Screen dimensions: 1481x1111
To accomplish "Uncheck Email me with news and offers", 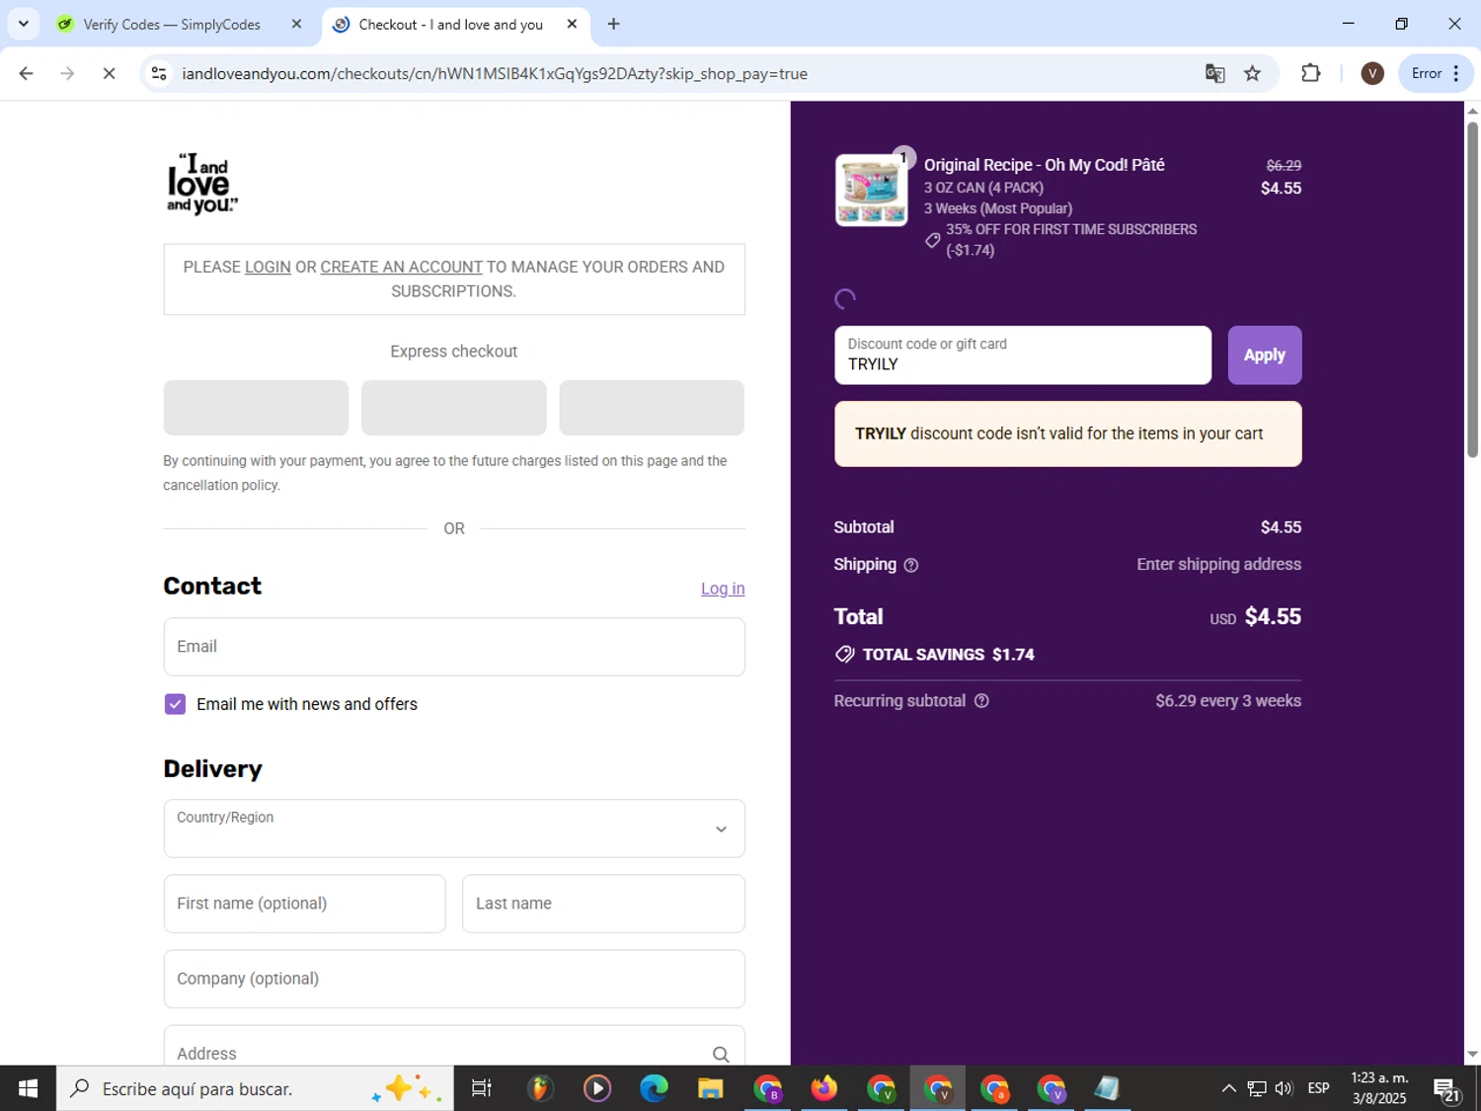I will pyautogui.click(x=175, y=704).
